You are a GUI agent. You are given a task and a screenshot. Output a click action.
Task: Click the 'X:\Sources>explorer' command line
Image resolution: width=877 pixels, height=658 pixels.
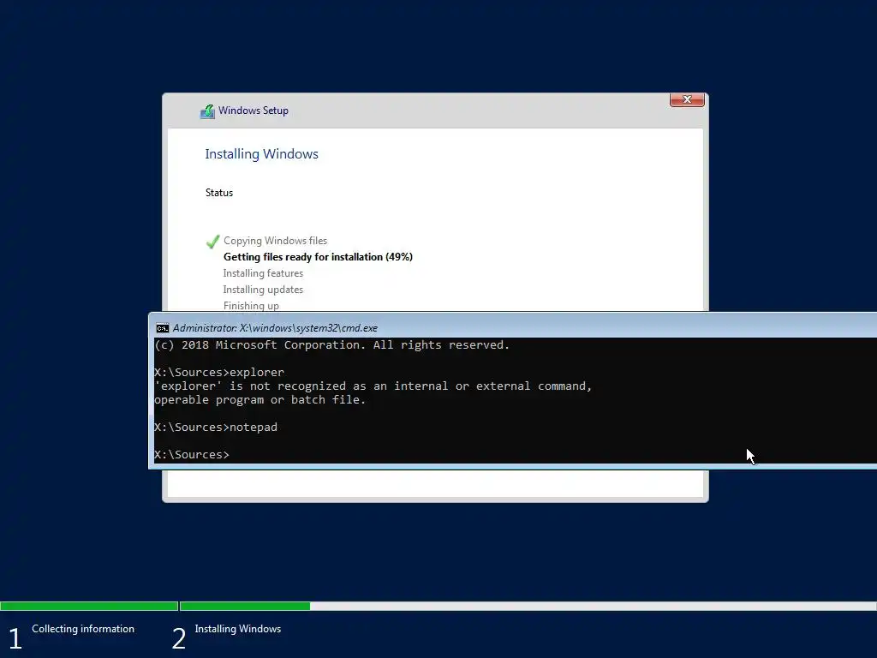pyautogui.click(x=219, y=373)
